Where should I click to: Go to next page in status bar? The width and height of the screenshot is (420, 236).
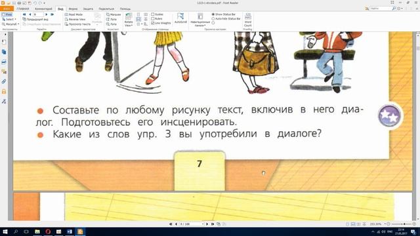coord(207,224)
